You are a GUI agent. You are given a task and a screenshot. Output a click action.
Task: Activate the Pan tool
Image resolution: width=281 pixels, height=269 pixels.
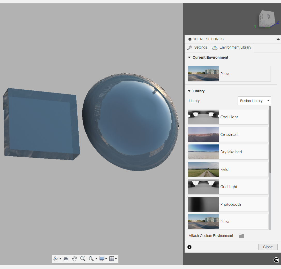click(x=74, y=259)
